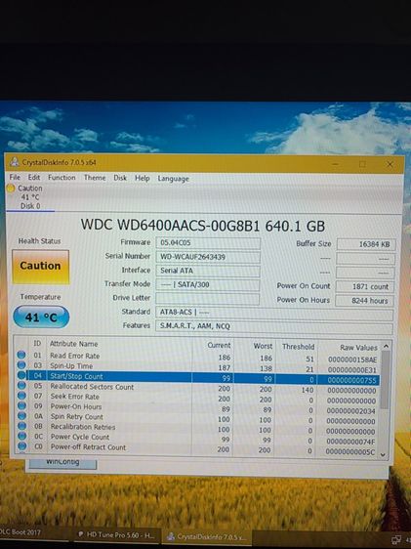Open the File menu
411x549 pixels.
click(x=15, y=177)
